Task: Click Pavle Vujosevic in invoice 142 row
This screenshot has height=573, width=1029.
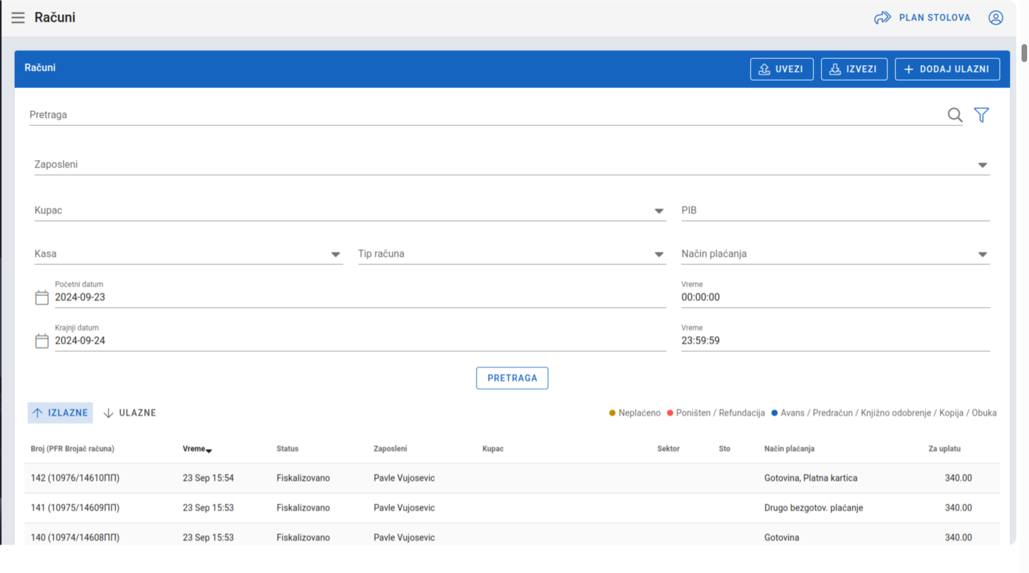Action: tap(404, 478)
